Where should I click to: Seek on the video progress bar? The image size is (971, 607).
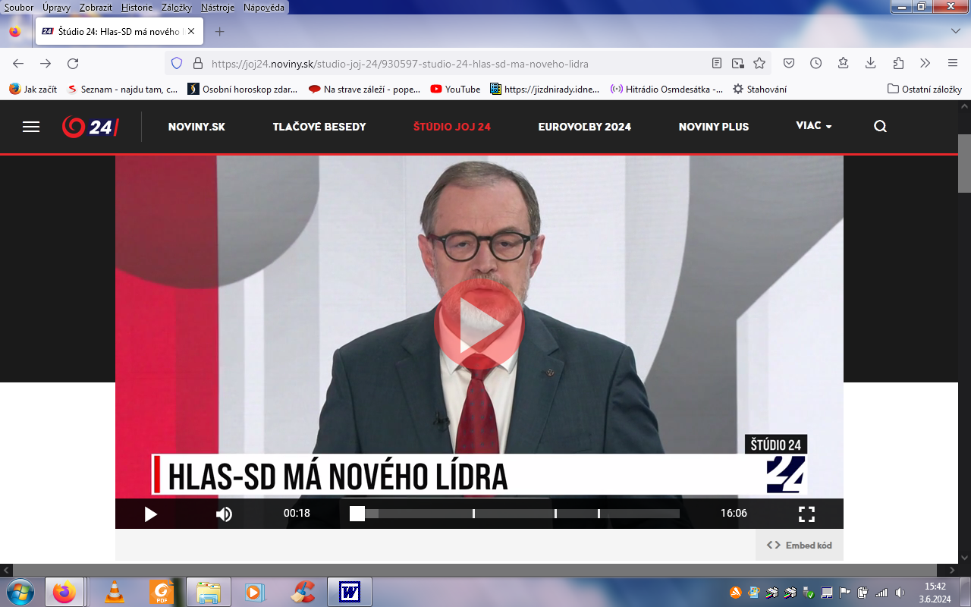[516, 514]
